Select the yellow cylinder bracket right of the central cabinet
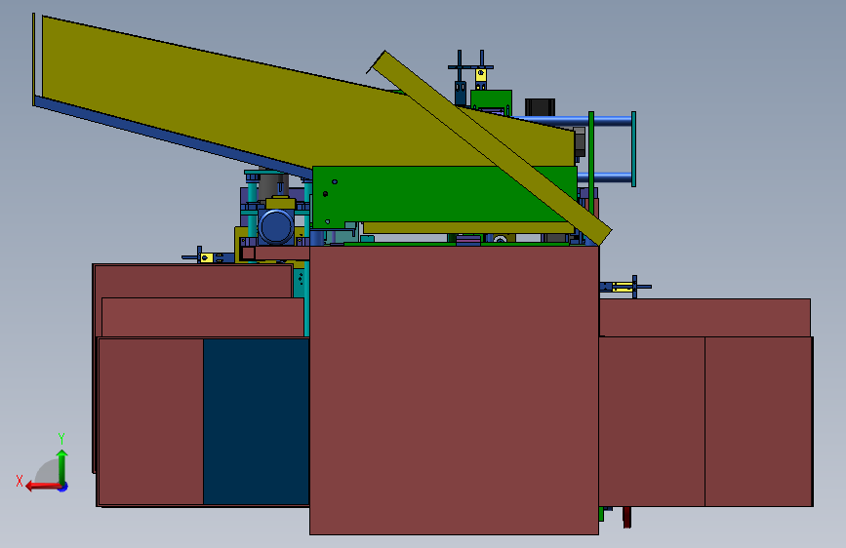Image resolution: width=846 pixels, height=548 pixels. tap(623, 287)
